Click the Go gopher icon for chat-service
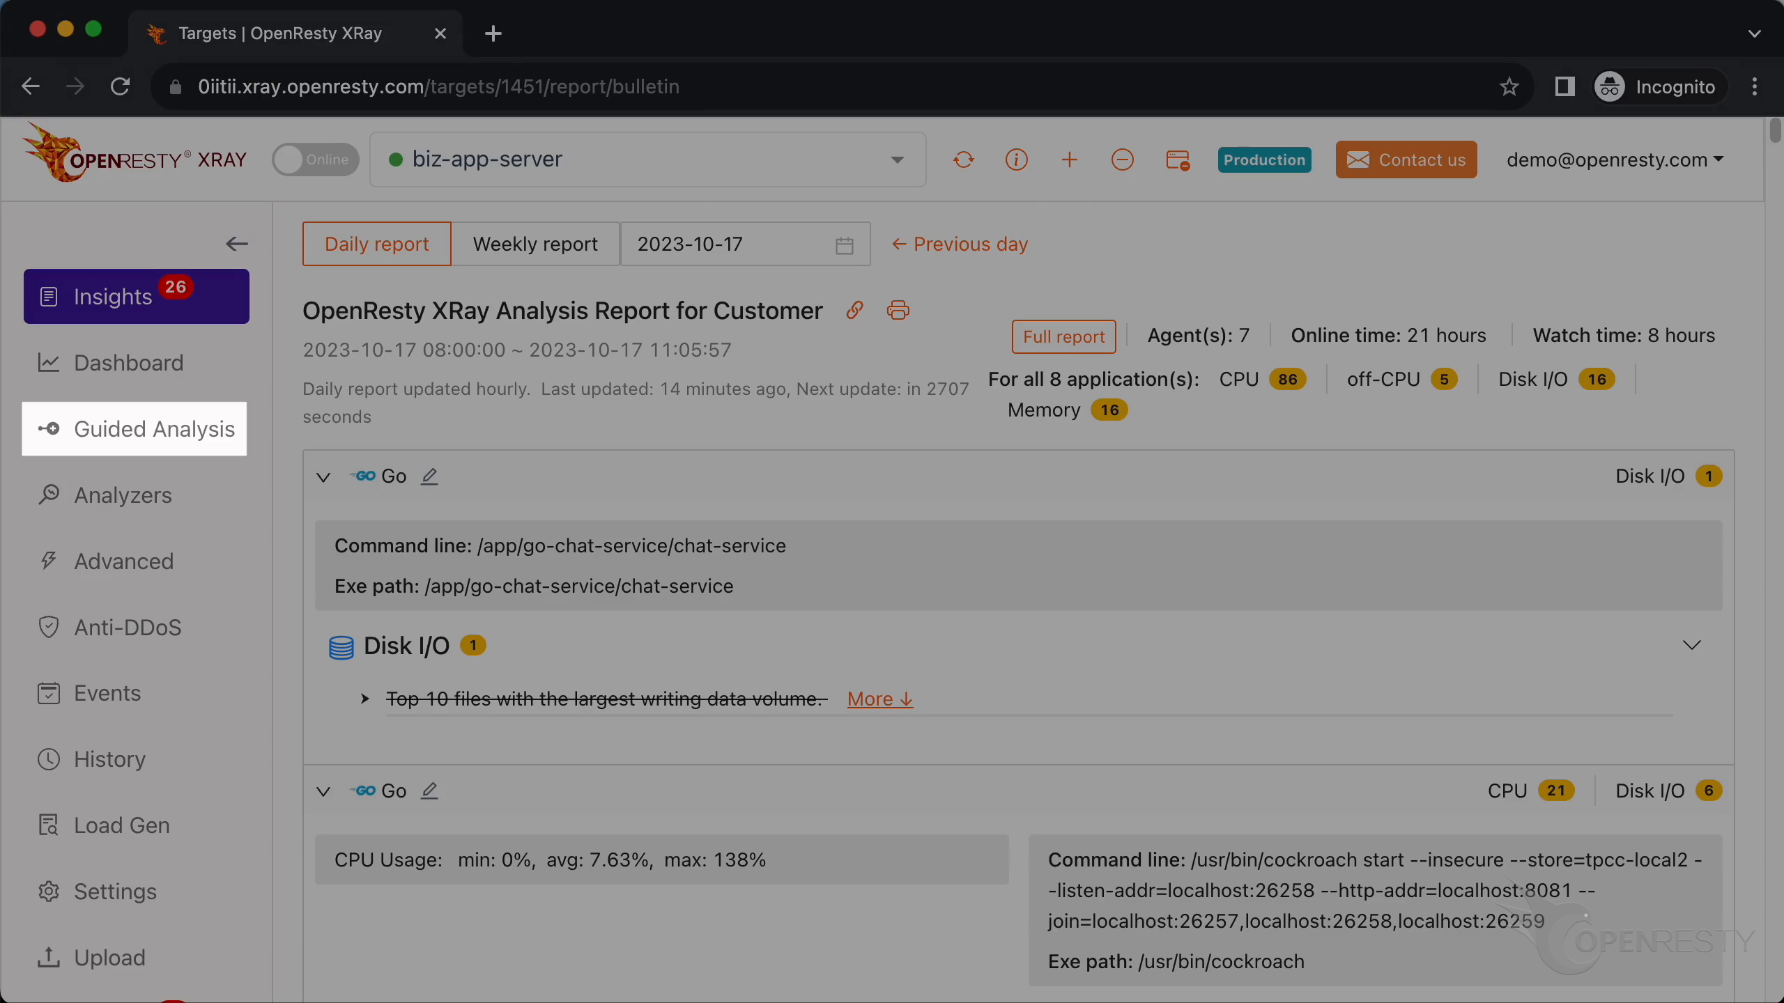Screen dimensions: 1784x1003 (x=363, y=476)
